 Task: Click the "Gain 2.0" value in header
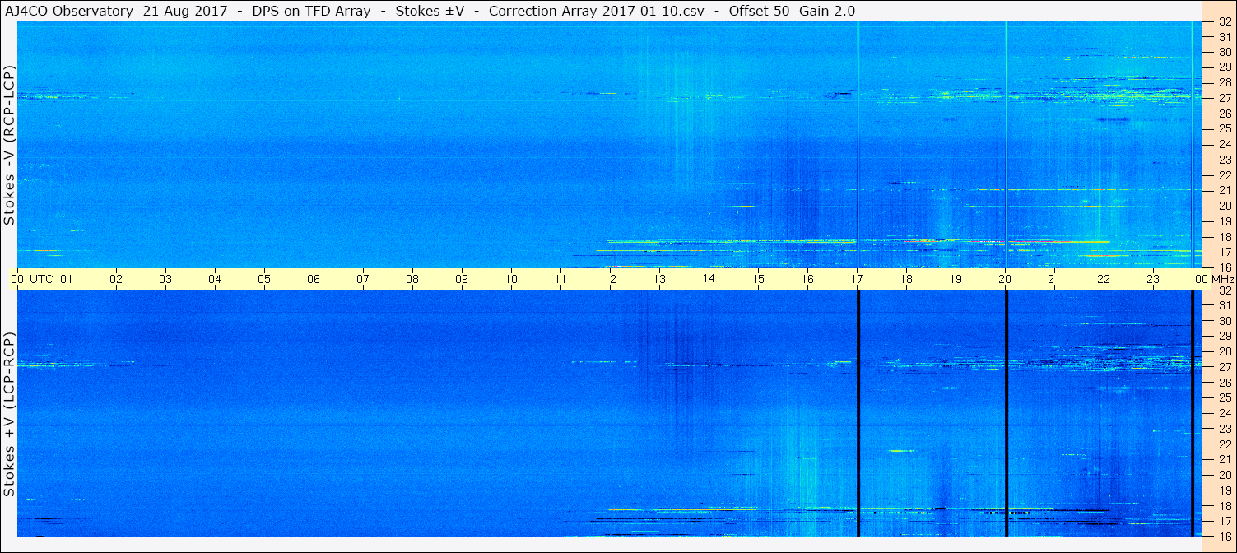(x=827, y=11)
